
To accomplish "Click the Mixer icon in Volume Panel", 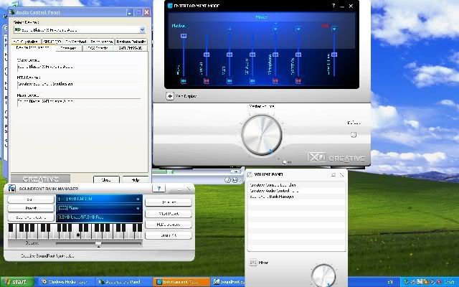I will [253, 263].
